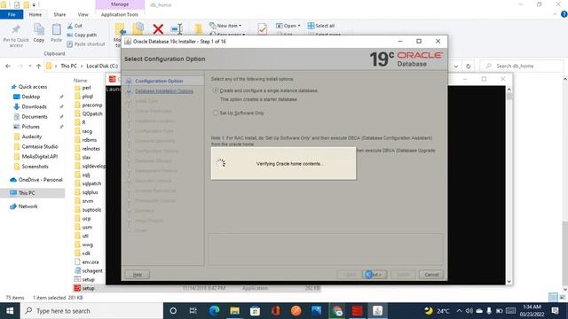Expand address bar history dropdown
The height and width of the screenshot is (319, 568).
pyautogui.click(x=456, y=66)
